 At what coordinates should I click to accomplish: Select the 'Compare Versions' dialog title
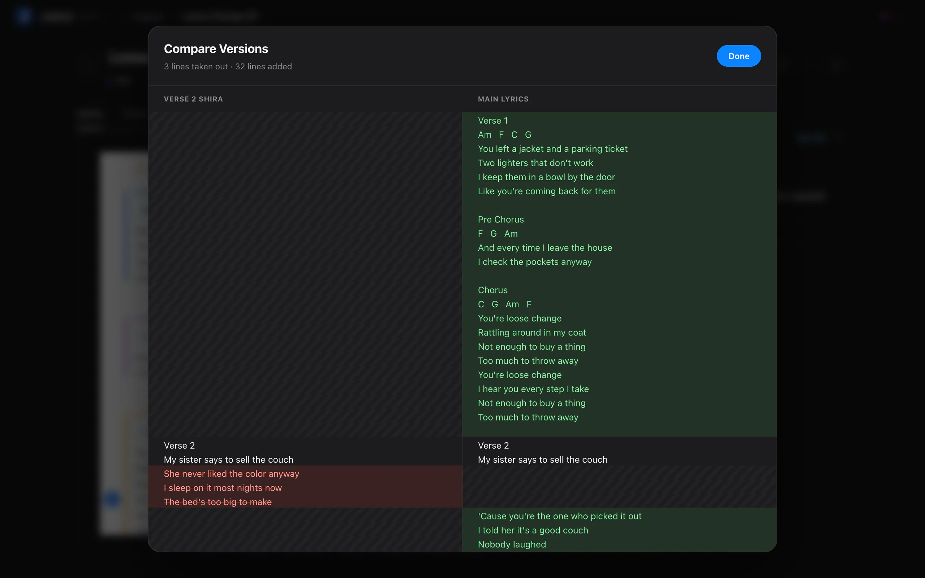[216, 49]
